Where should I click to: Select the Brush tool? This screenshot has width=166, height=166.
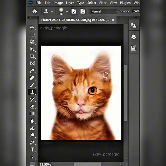tap(32, 85)
